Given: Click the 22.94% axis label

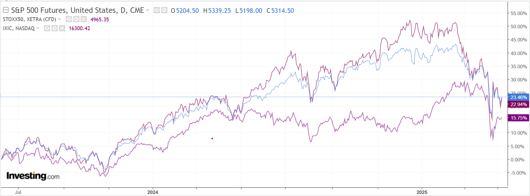Looking at the screenshot, I should (518, 104).
